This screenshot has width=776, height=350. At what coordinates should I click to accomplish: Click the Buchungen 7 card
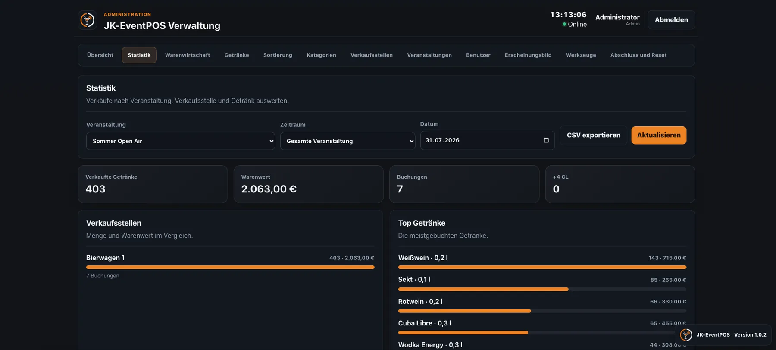pyautogui.click(x=464, y=184)
